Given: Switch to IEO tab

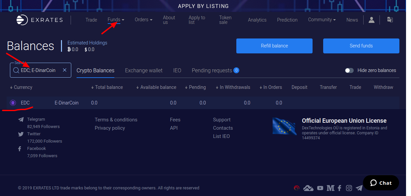Looking at the screenshot, I should [x=177, y=70].
